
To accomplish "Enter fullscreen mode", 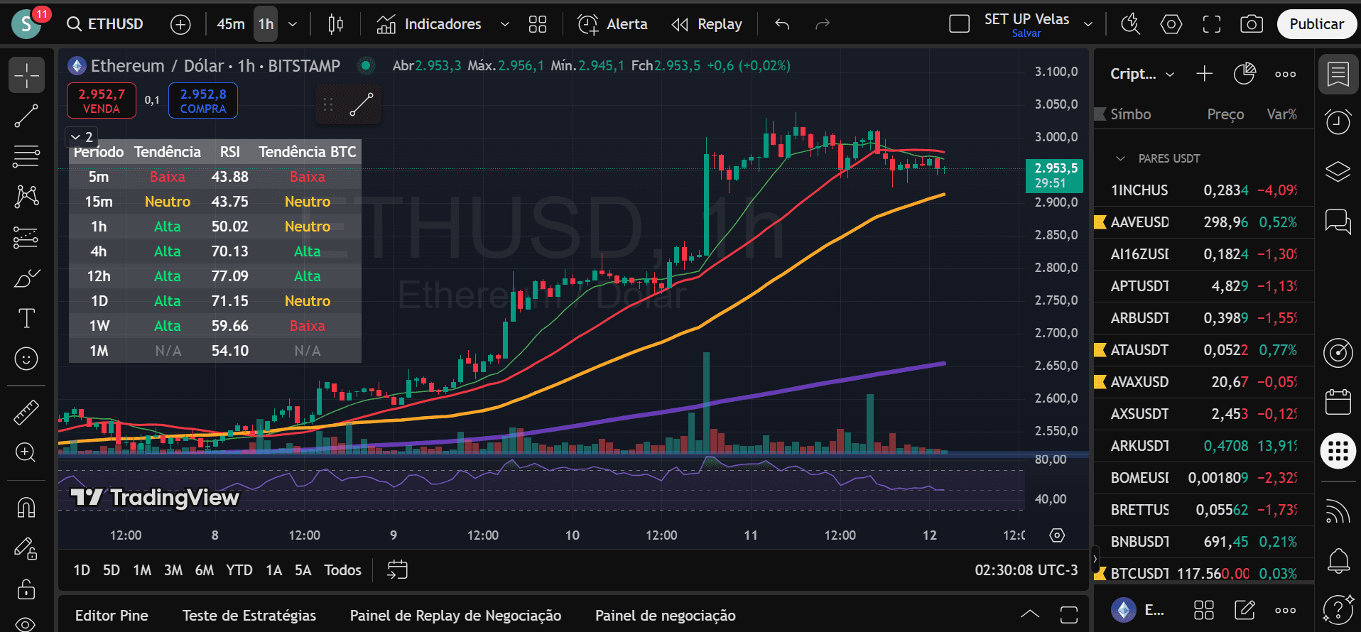I will coord(1212,24).
